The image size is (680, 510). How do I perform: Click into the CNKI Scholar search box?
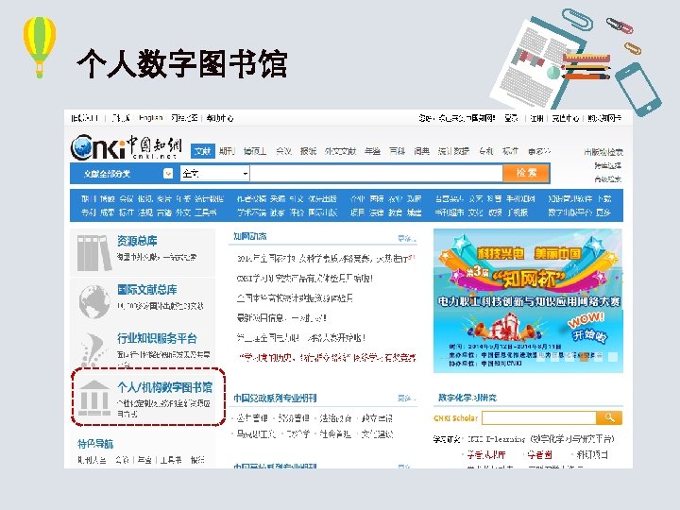pos(539,418)
